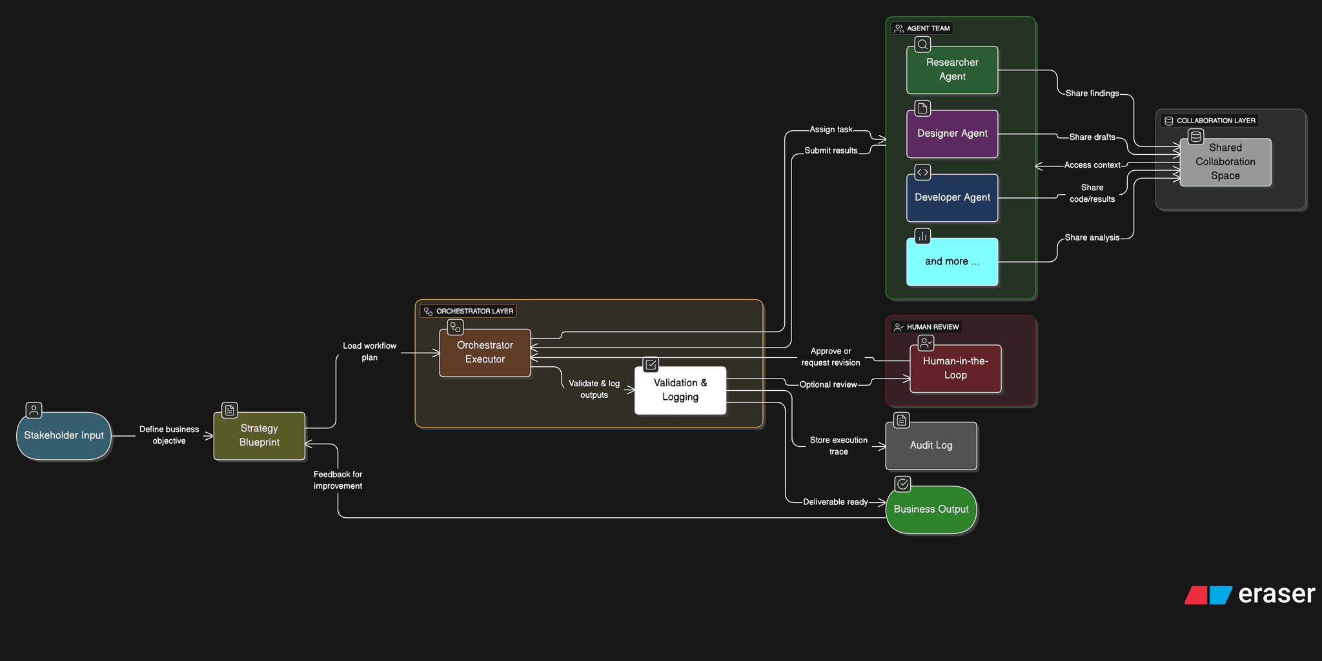
Task: Click the 'Define business objective' edge label
Action: click(169, 435)
